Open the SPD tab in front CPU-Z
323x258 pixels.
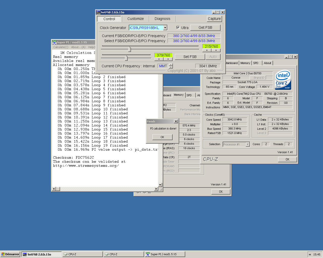[256, 63]
